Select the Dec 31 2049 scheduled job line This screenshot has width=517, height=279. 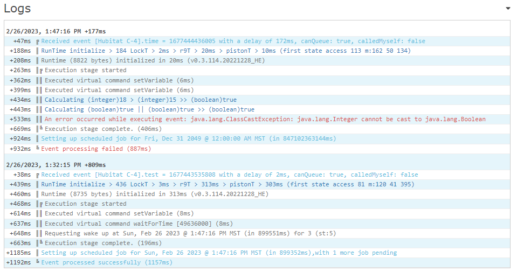[189, 138]
